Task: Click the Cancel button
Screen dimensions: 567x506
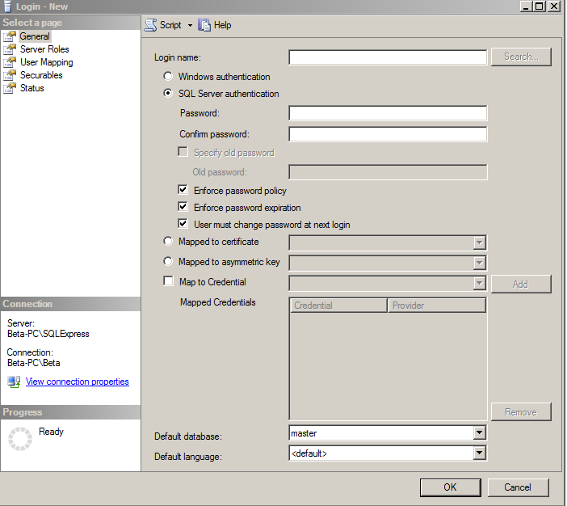Action: point(518,487)
